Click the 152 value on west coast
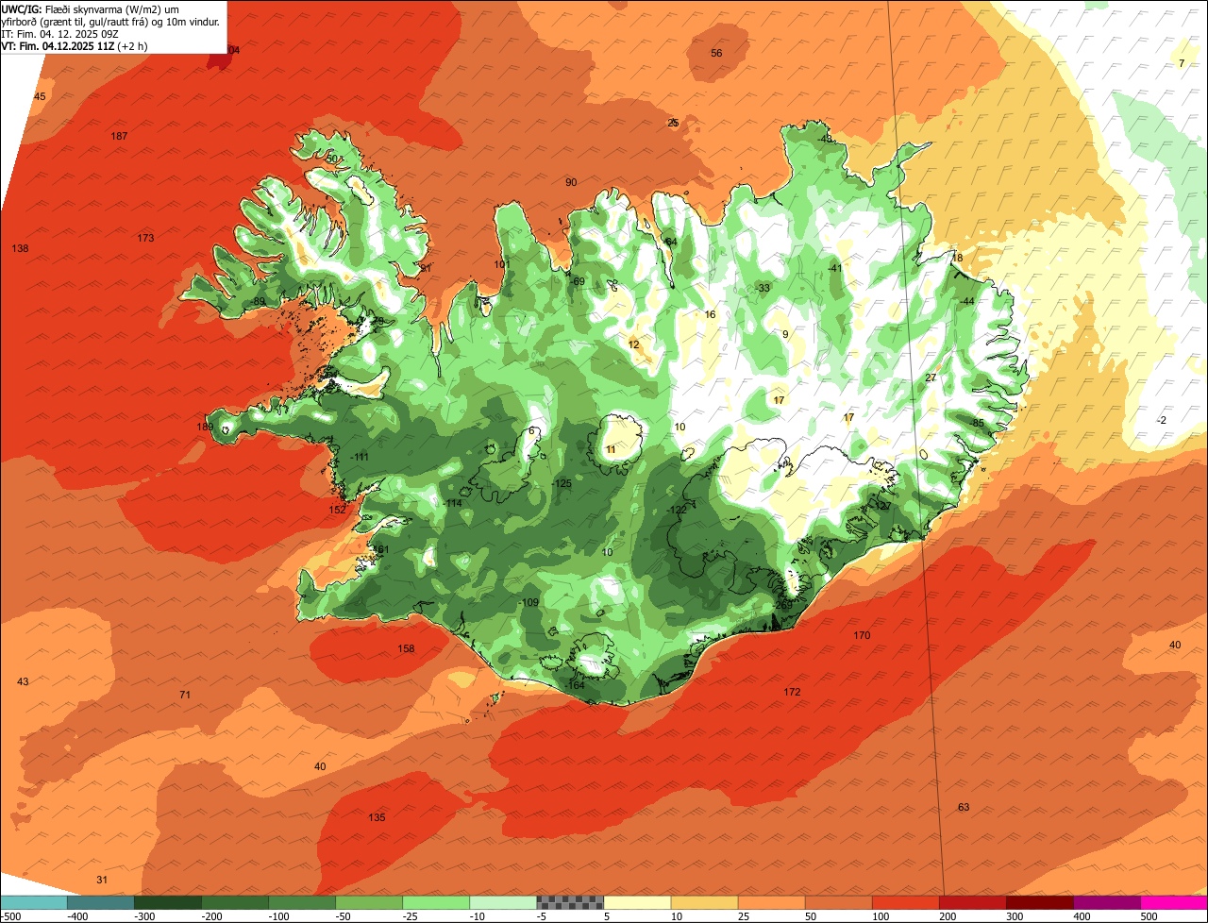Viewport: 1208px width, 923px height. tap(337, 510)
